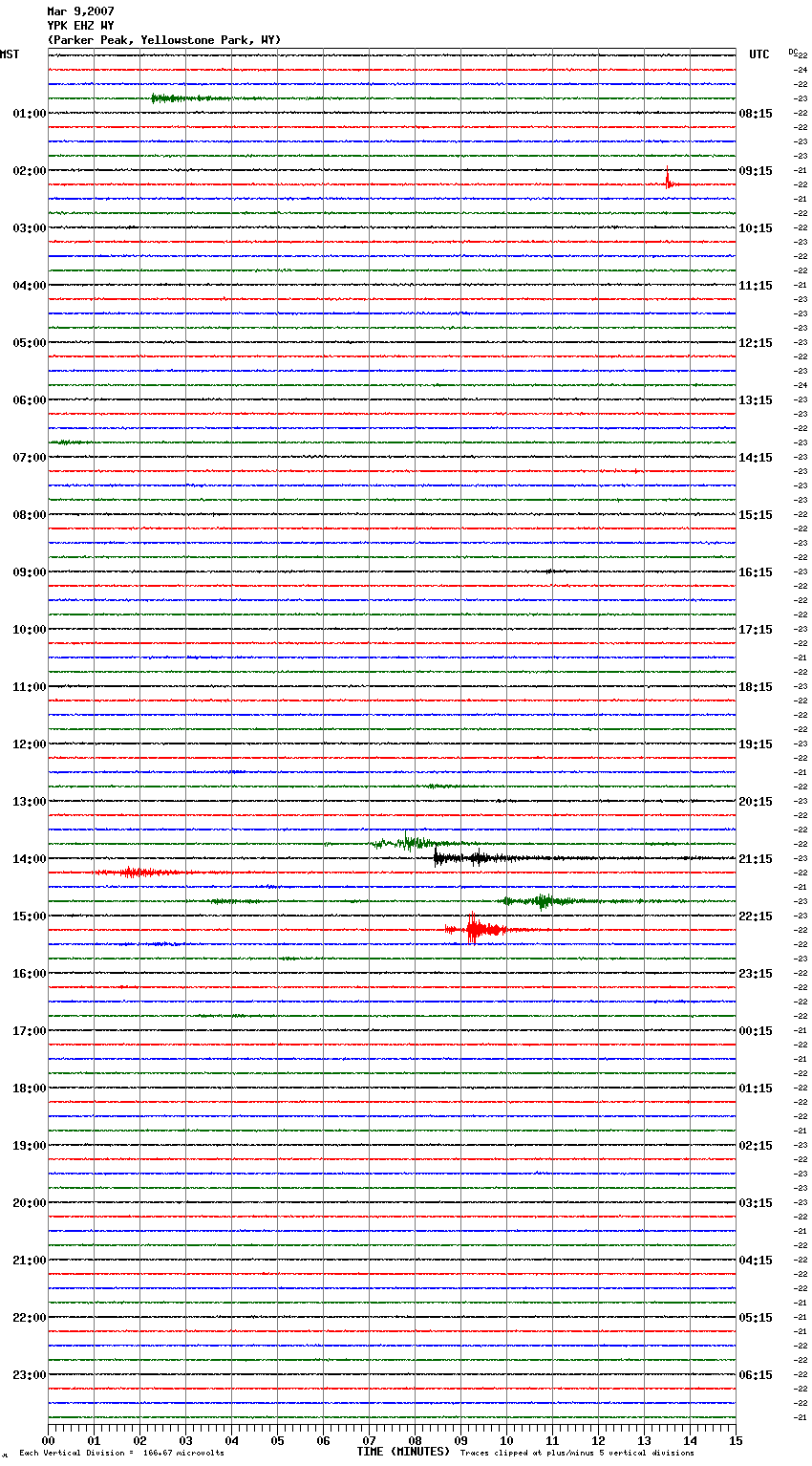Viewport: 812px width, 1466px height.
Task: Select the "21:15" UTC time label
Action: [756, 859]
